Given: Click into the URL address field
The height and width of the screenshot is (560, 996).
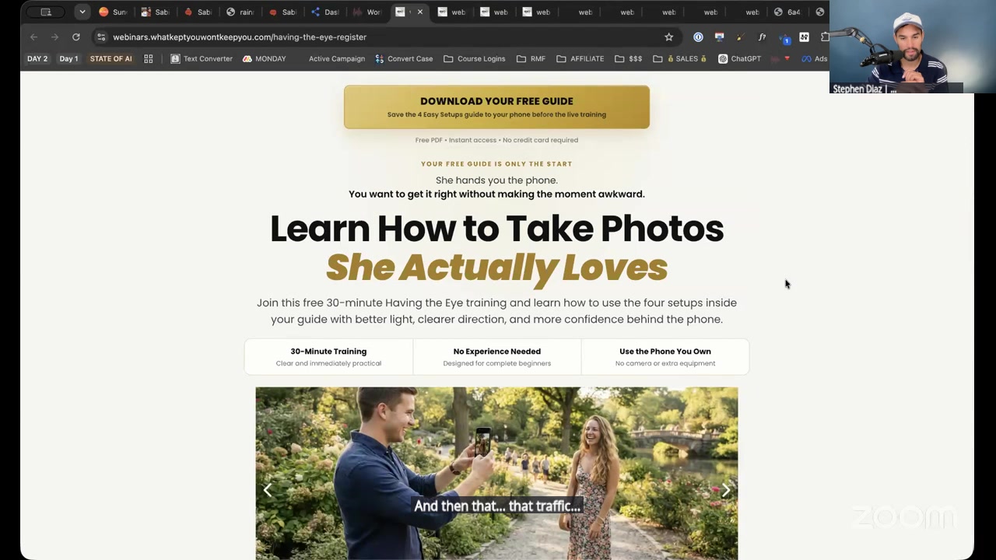Looking at the screenshot, I should (x=381, y=37).
